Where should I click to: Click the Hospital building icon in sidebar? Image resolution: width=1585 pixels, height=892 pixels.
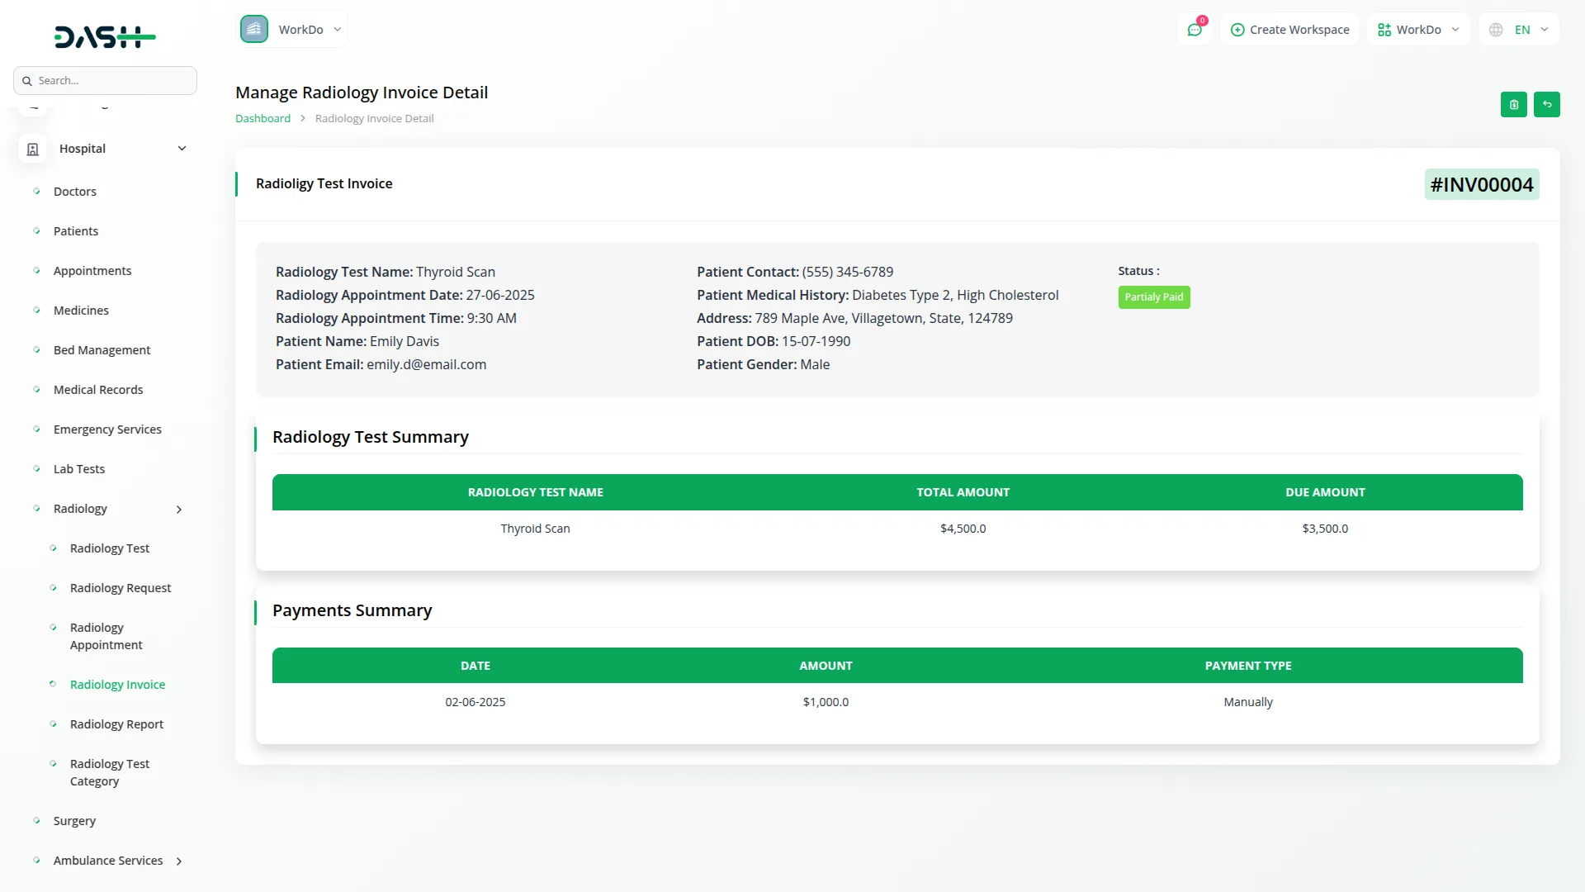point(33,149)
